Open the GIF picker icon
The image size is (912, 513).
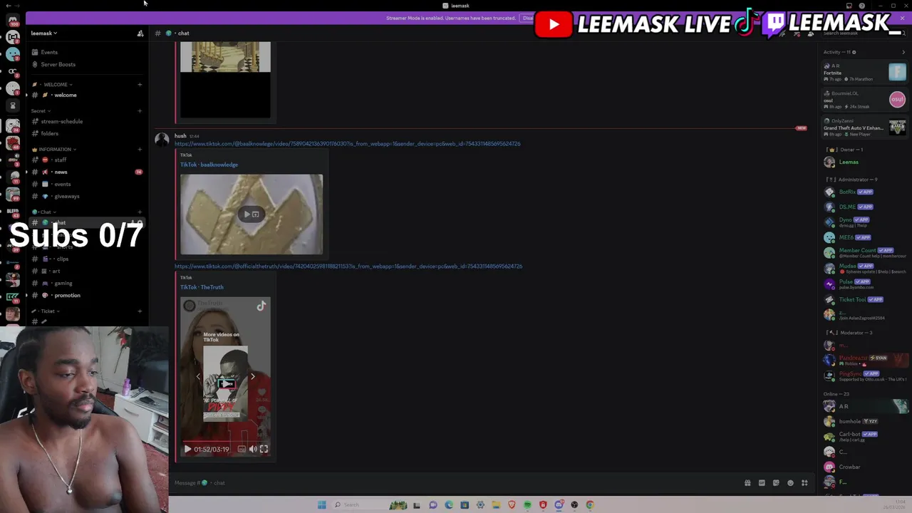pos(762,483)
